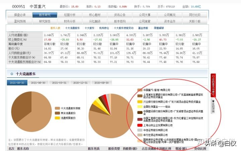
Task: Click the 筹码集中度 row label
Action: point(15,44)
